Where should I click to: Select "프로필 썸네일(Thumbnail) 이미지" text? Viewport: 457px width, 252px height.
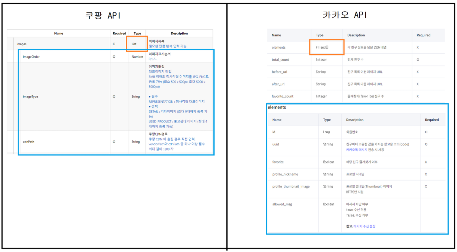click(369, 186)
